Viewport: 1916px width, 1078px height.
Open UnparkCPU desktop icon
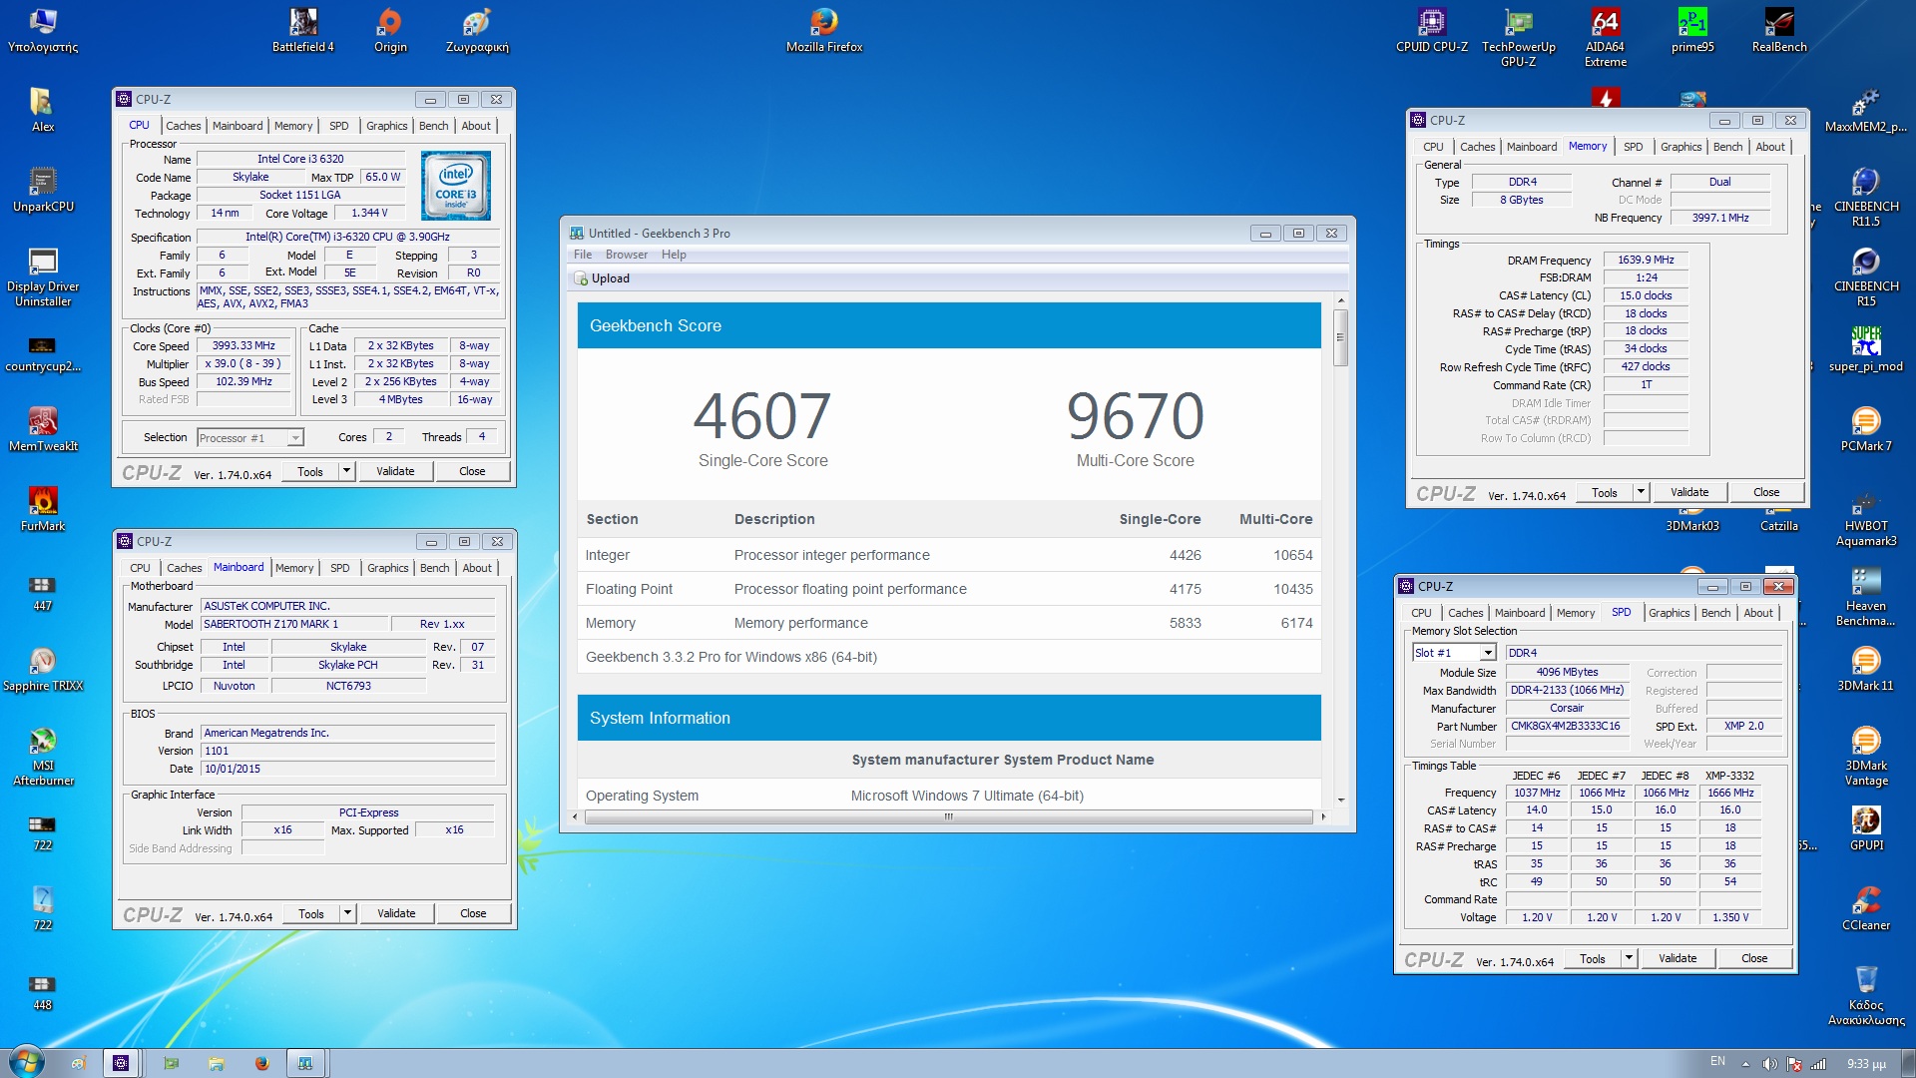pyautogui.click(x=43, y=190)
